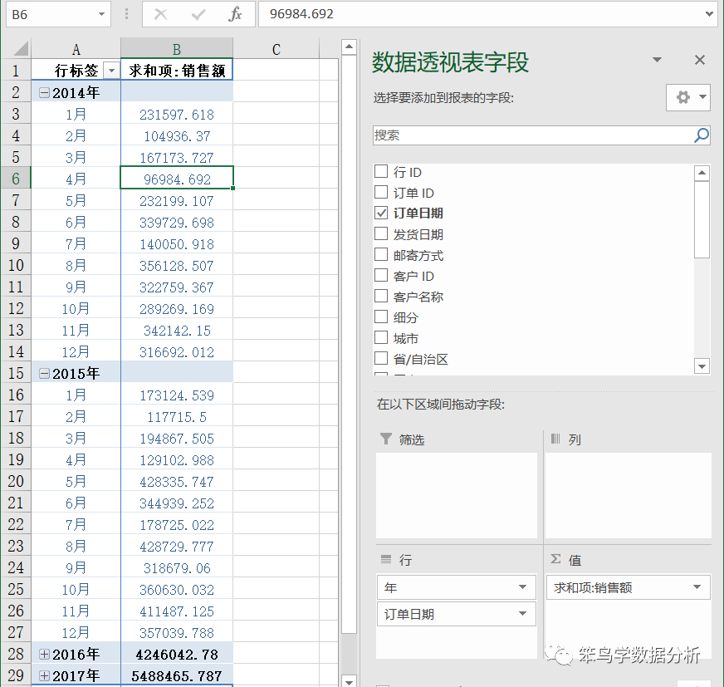Open task pane options dropdown arrow

(x=657, y=60)
